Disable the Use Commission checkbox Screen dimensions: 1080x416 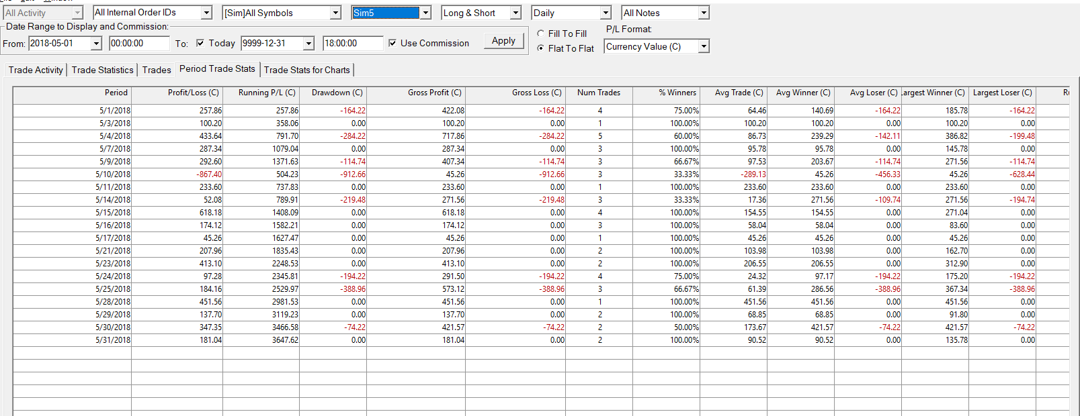click(x=392, y=44)
